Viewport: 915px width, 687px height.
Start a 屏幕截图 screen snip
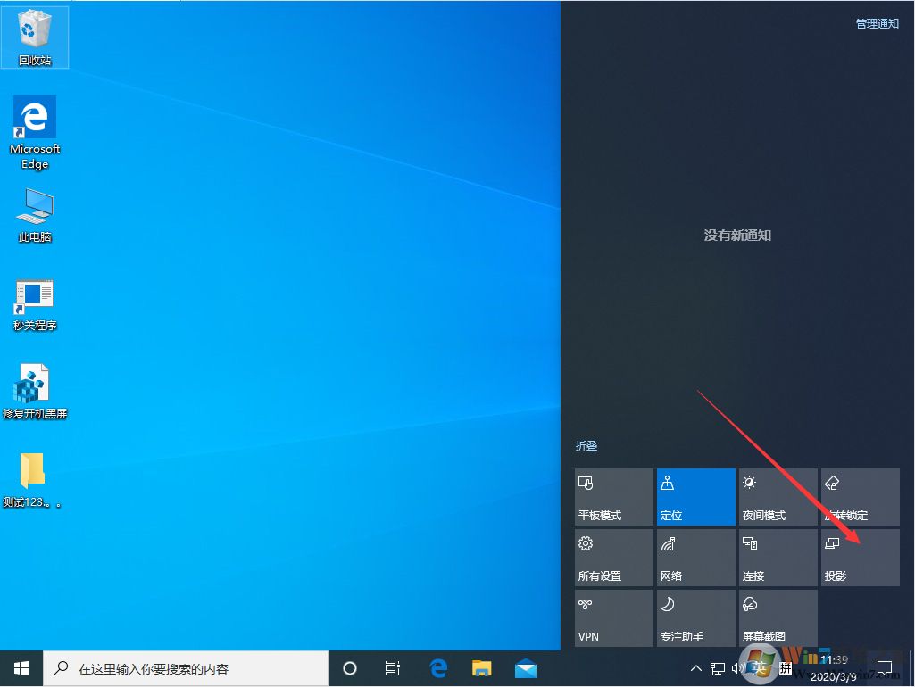[777, 617]
